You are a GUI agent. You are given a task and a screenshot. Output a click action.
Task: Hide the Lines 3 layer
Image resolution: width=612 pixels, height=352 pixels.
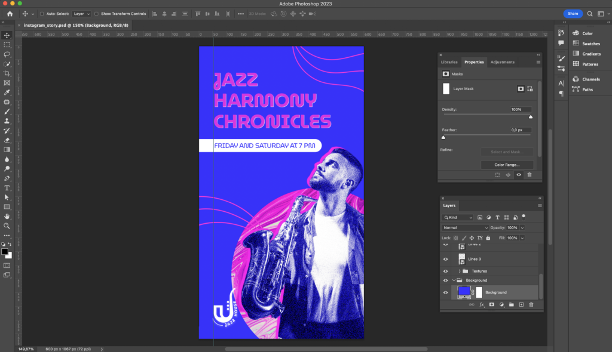(445, 259)
